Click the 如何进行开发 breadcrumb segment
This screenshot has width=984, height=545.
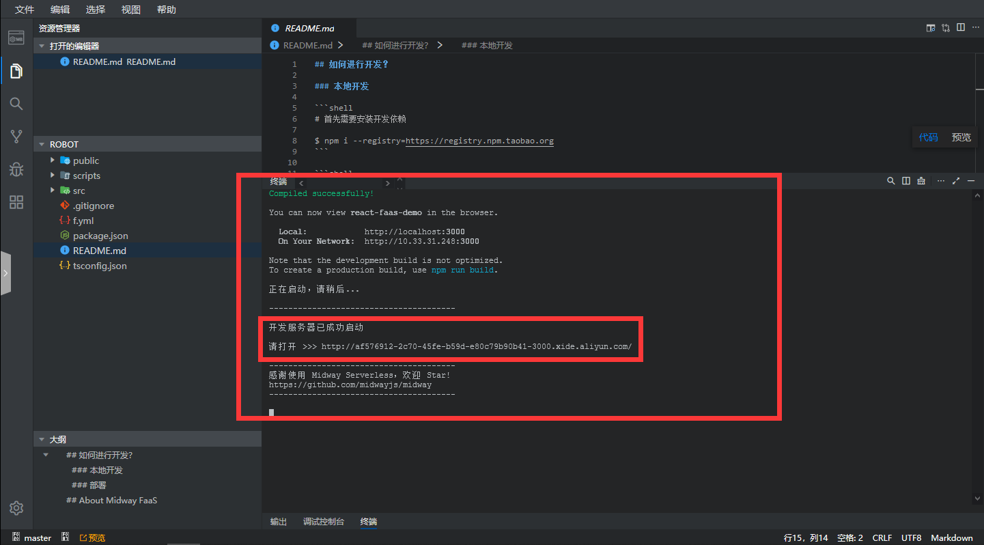pos(395,45)
